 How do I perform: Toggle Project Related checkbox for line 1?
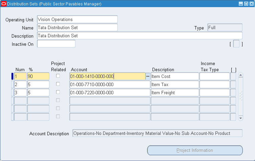(x=58, y=76)
